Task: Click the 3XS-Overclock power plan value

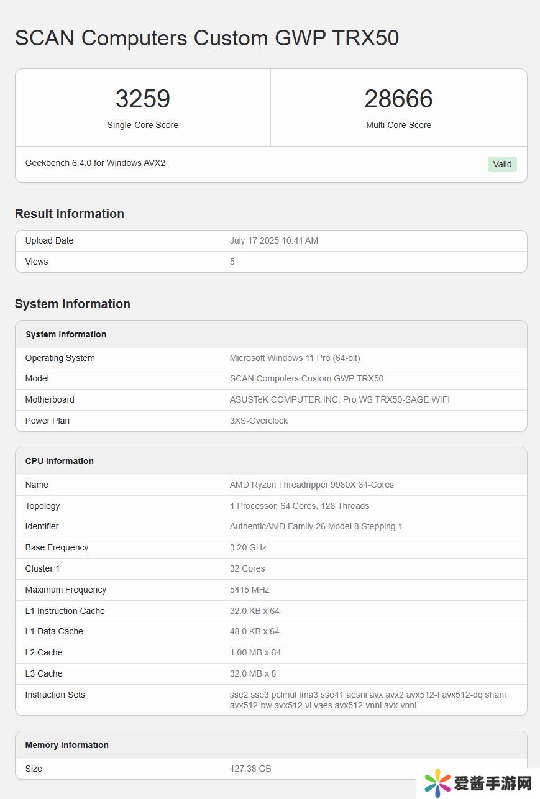Action: [x=259, y=421]
